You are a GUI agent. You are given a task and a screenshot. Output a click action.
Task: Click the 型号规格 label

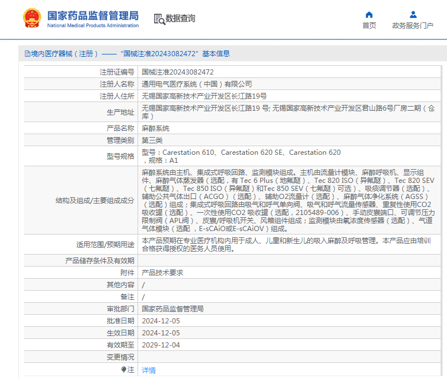pyautogui.click(x=120, y=157)
